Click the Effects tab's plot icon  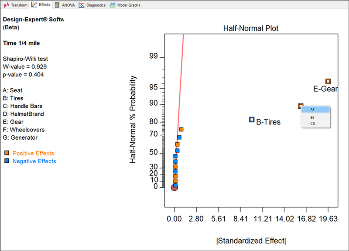click(34, 5)
